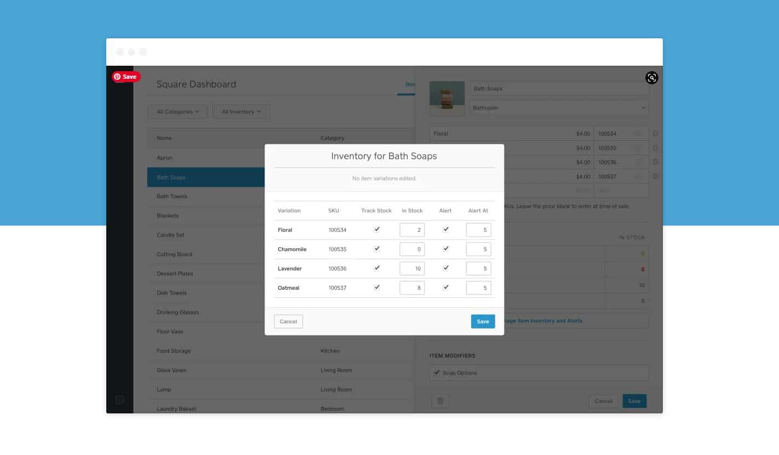Click the Chamomile variation name in the dialog
The width and height of the screenshot is (779, 455).
292,249
